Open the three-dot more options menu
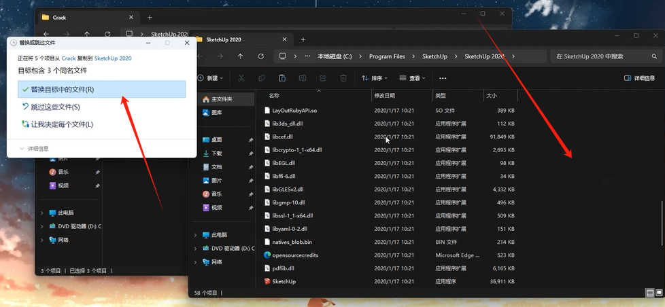Image resolution: width=665 pixels, height=307 pixels. click(443, 78)
